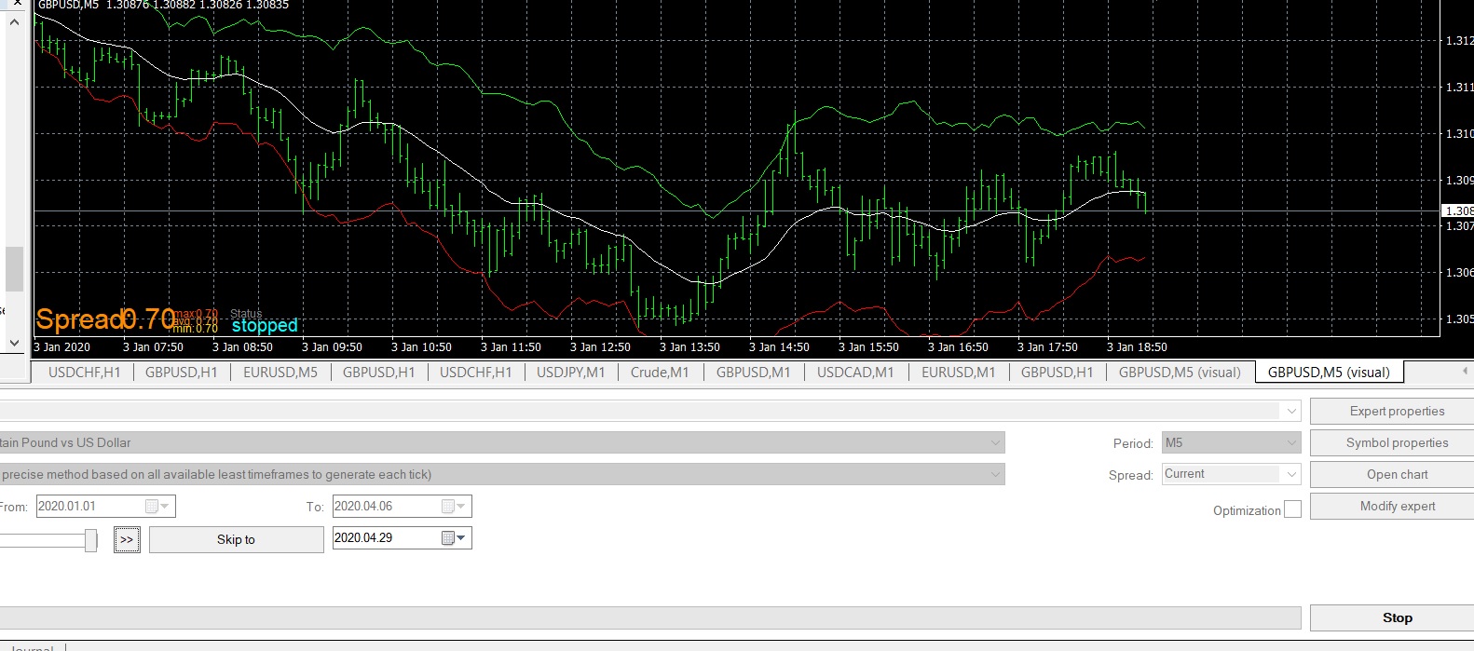Click the 2020.04.29 skip date text
This screenshot has width=1474, height=651.
tap(363, 537)
